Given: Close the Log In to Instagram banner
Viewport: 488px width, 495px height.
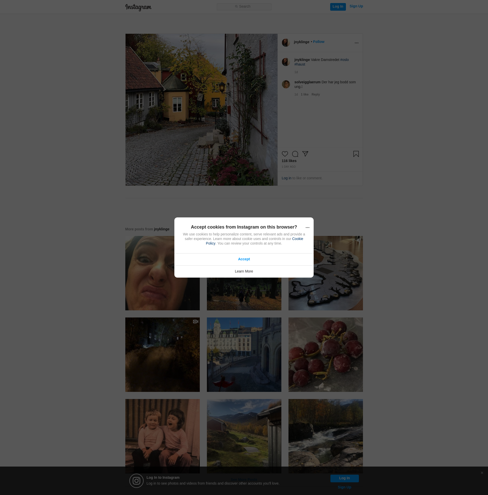Looking at the screenshot, I should pyautogui.click(x=482, y=473).
